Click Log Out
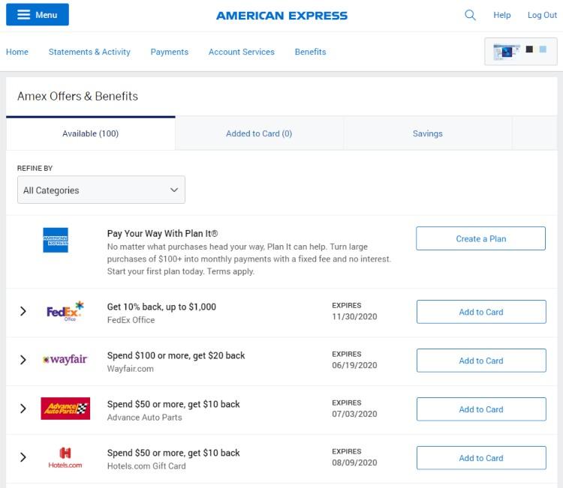 542,15
